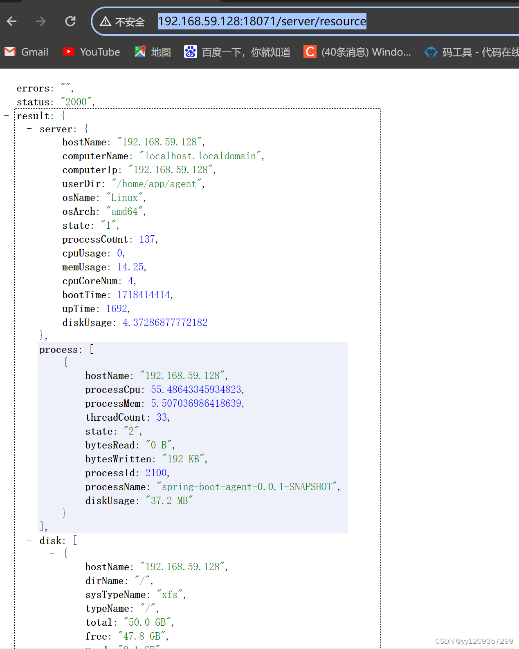The height and width of the screenshot is (649, 519).
Task: Click the errors key
Action: coord(33,88)
